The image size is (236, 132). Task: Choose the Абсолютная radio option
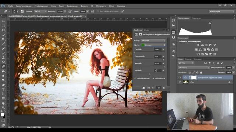tap(153, 78)
